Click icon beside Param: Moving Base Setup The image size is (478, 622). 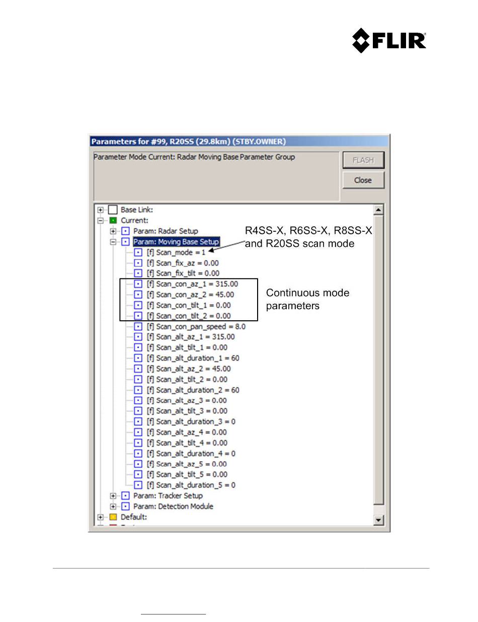coord(126,242)
